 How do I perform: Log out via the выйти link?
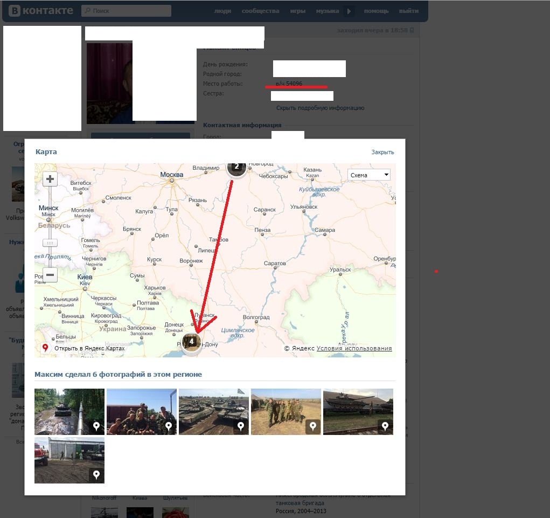[409, 11]
